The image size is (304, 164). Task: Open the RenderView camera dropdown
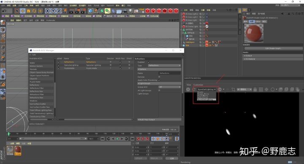tap(244, 90)
